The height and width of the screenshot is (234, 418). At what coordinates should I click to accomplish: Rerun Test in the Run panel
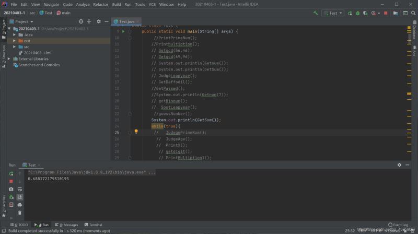(x=11, y=173)
